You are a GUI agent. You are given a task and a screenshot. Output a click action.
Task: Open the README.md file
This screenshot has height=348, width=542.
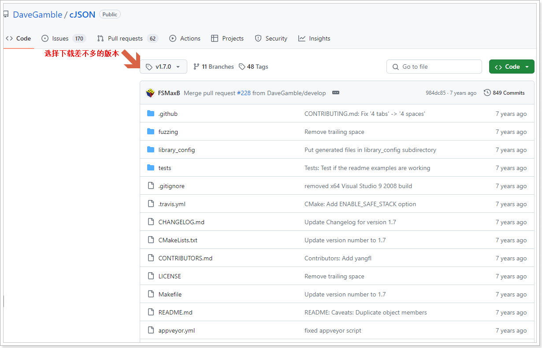point(175,312)
